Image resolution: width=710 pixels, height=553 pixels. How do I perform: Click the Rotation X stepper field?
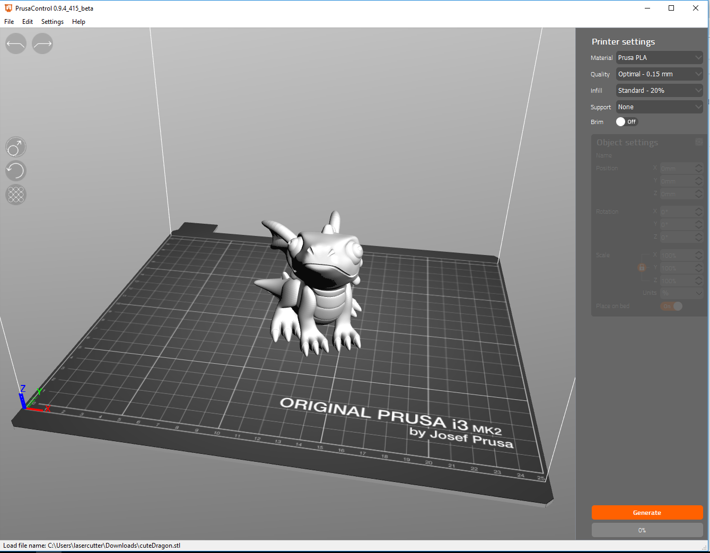[x=681, y=212]
